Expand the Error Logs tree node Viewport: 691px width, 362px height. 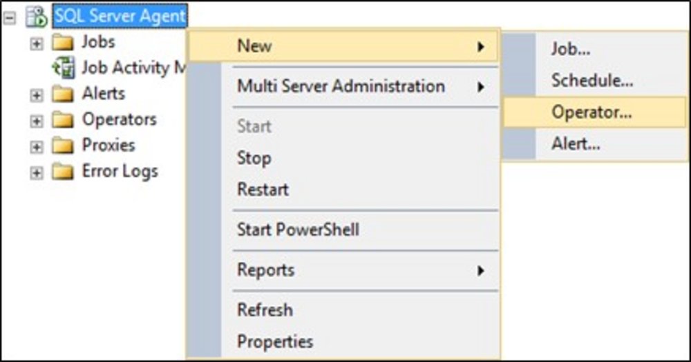pos(37,172)
